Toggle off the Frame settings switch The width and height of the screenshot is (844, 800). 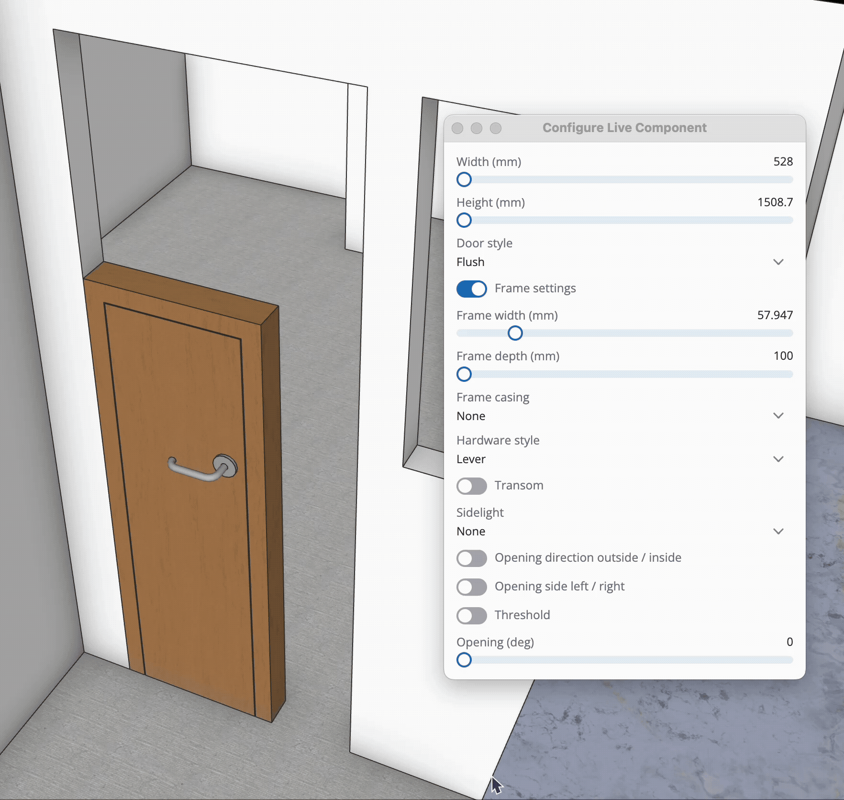pos(471,289)
